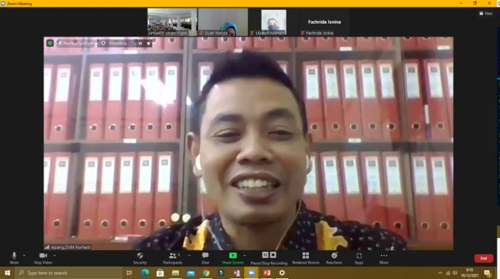The width and height of the screenshot is (500, 279).
Task: Pause recording via top-left indicator
Action: [x=140, y=43]
